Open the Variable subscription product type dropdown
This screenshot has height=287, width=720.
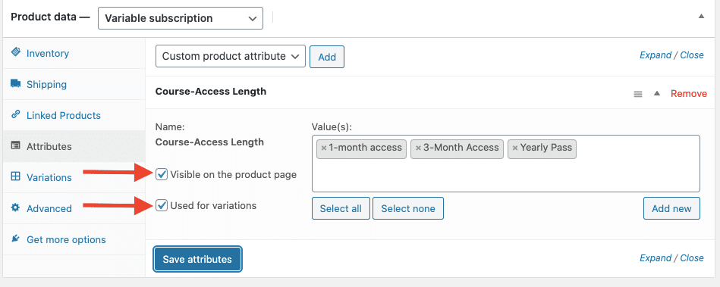181,18
